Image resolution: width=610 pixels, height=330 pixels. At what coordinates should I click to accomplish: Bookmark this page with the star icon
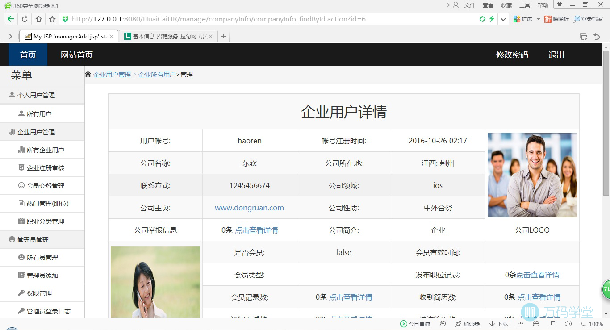(x=52, y=19)
